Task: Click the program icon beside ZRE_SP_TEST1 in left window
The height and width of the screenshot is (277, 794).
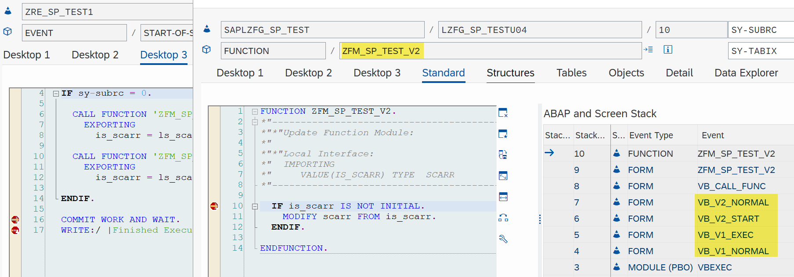Action: tap(8, 11)
